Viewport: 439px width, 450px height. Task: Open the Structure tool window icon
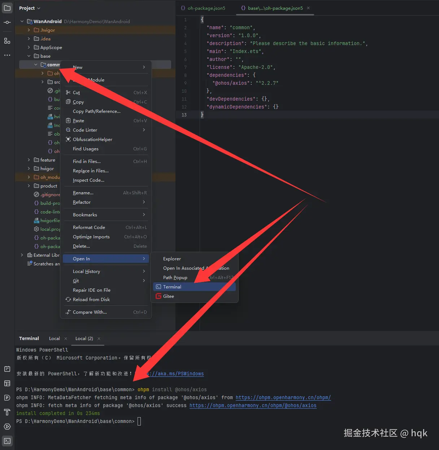[7, 41]
